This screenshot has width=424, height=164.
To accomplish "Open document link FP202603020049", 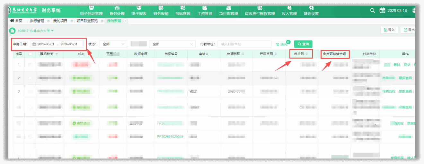I will [170, 136].
